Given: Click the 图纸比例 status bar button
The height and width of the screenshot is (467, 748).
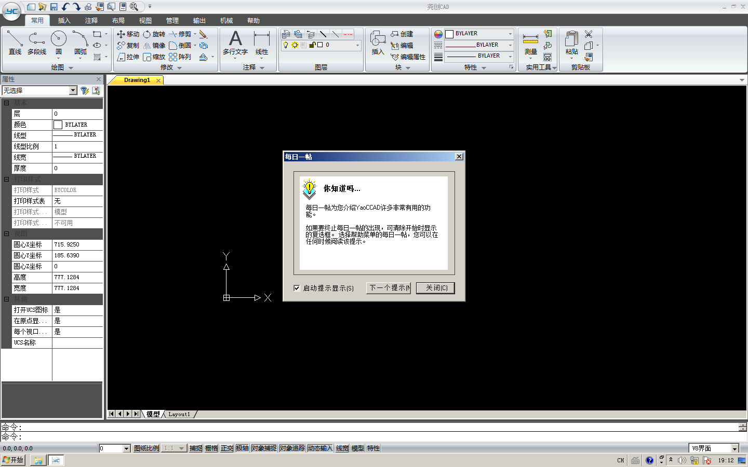Looking at the screenshot, I should 146,448.
